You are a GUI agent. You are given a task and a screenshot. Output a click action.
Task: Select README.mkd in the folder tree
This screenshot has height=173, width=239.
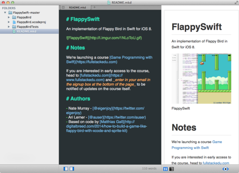(29, 31)
